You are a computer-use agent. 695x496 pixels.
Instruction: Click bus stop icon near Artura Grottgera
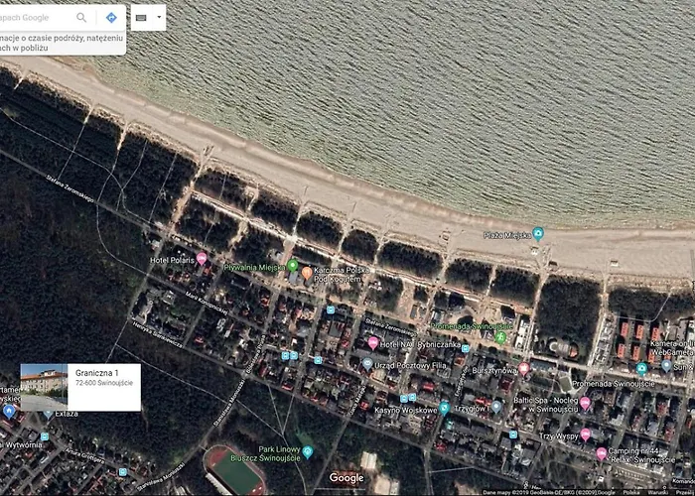point(123,472)
